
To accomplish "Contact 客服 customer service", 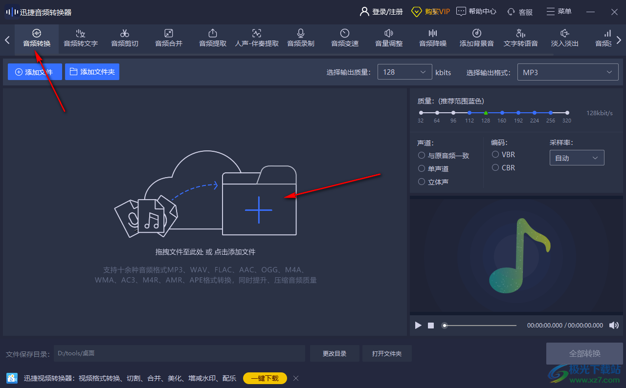I will click(520, 12).
